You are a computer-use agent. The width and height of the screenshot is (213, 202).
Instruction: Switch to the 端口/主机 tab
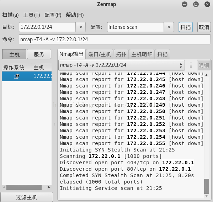[x=100, y=54]
